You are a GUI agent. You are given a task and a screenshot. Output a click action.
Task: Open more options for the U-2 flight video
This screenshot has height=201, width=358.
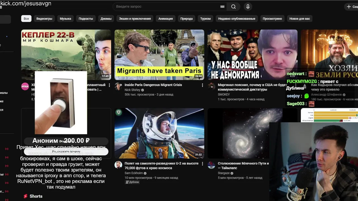tap(202, 164)
